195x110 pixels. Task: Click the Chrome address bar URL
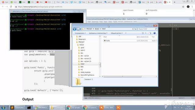coord(40,7)
